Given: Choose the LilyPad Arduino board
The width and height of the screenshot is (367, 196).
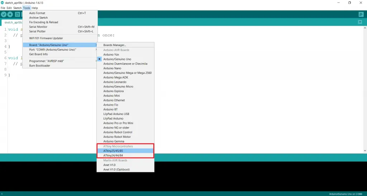Looking at the screenshot, I should point(125,119).
